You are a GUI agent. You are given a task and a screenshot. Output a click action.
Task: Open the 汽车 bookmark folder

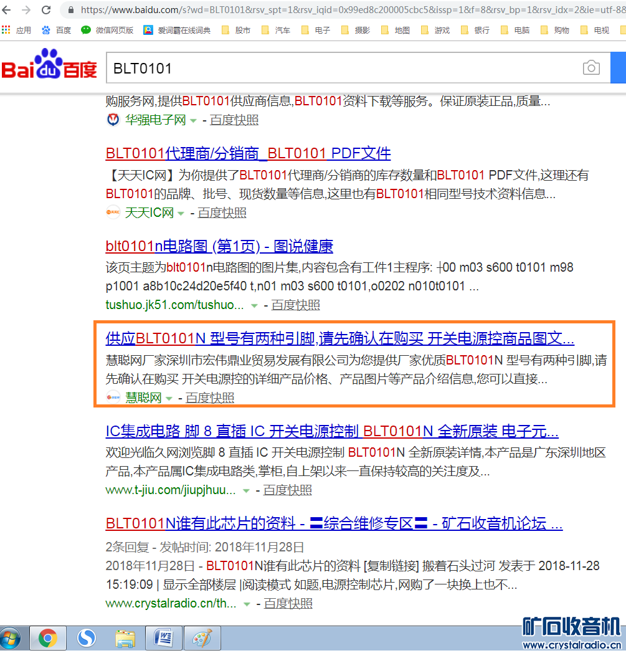tap(275, 30)
